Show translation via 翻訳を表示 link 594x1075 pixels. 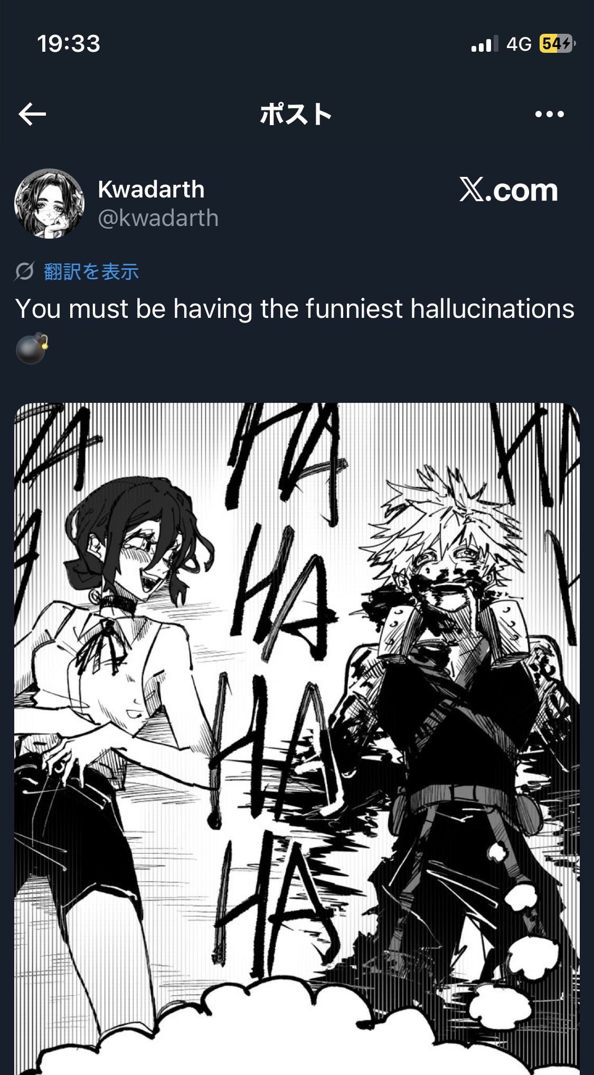(91, 271)
